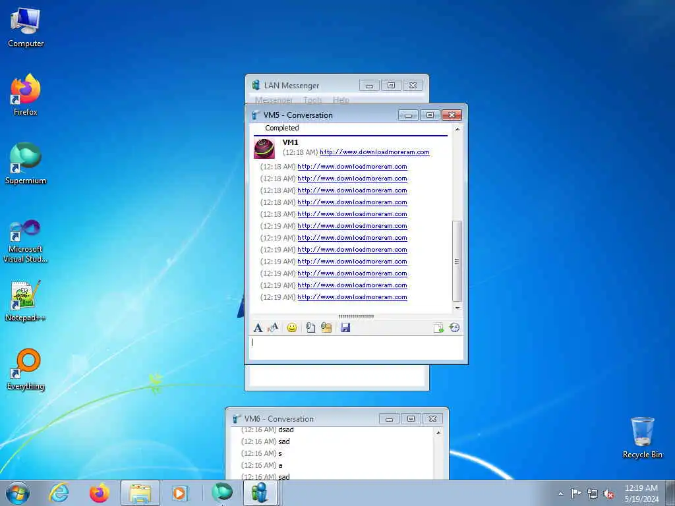Open the Windows Start menu
675x506 pixels.
pyautogui.click(x=18, y=493)
